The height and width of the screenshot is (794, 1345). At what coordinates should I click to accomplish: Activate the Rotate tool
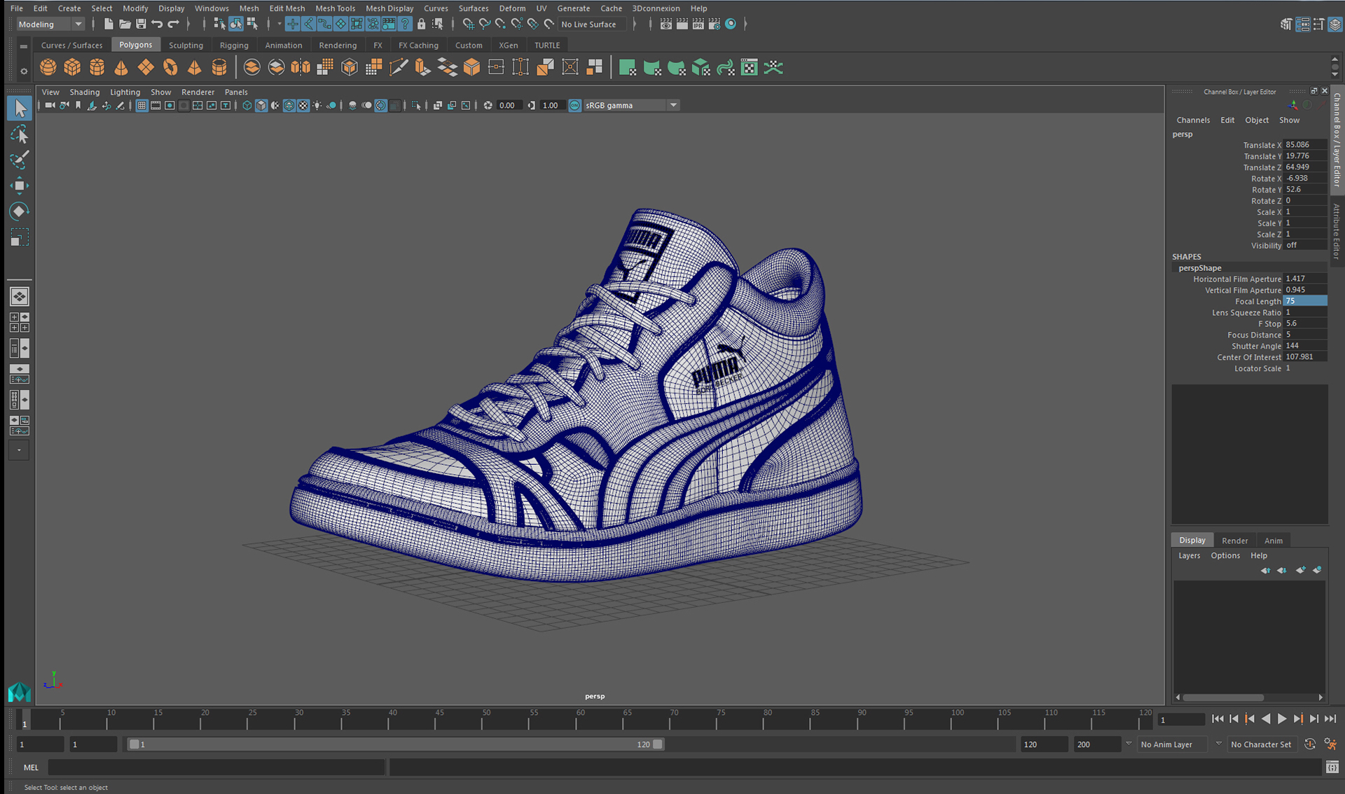pyautogui.click(x=20, y=211)
